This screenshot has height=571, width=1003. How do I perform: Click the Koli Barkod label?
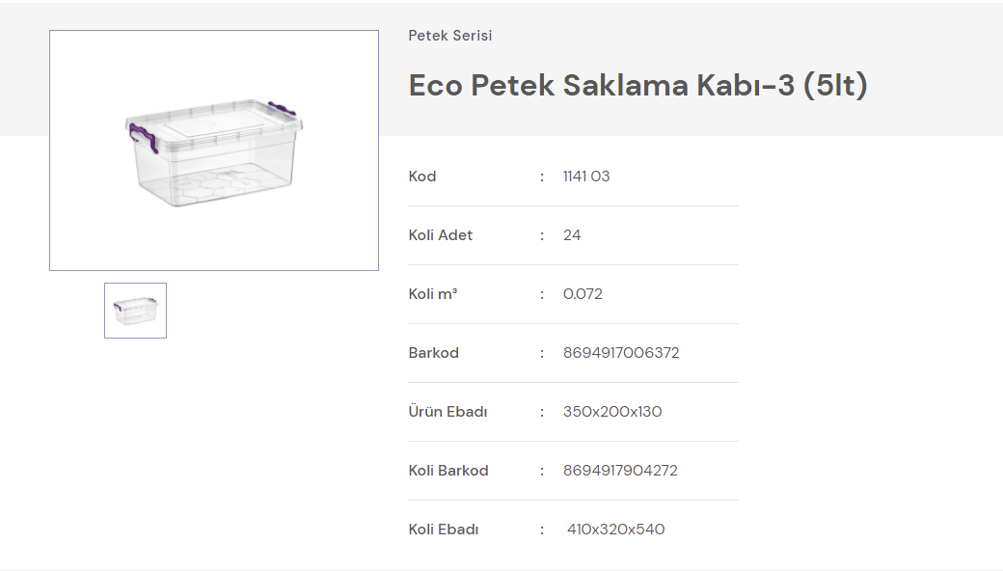click(x=448, y=471)
